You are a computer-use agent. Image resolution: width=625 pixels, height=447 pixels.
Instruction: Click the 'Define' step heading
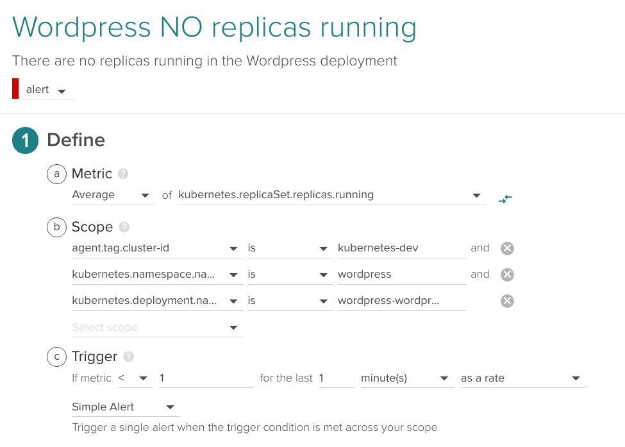click(76, 140)
